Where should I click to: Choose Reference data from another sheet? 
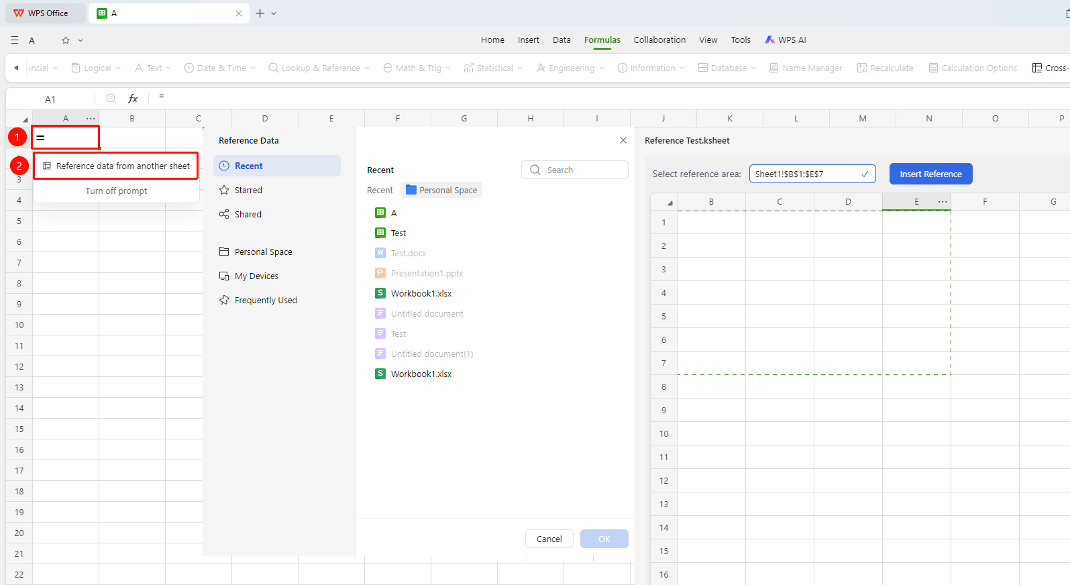click(x=116, y=166)
